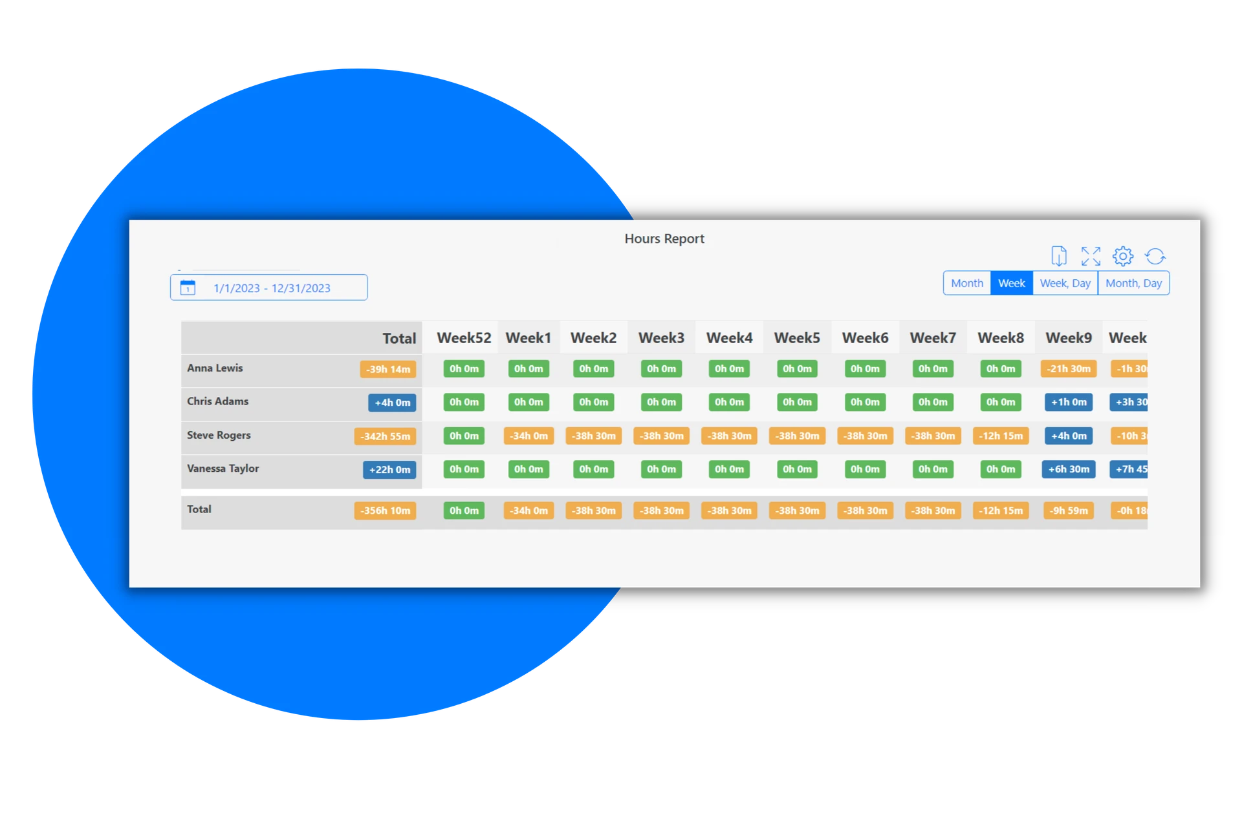Open the calendar date picker icon
Image resolution: width=1242 pixels, height=815 pixels.
coord(188,288)
